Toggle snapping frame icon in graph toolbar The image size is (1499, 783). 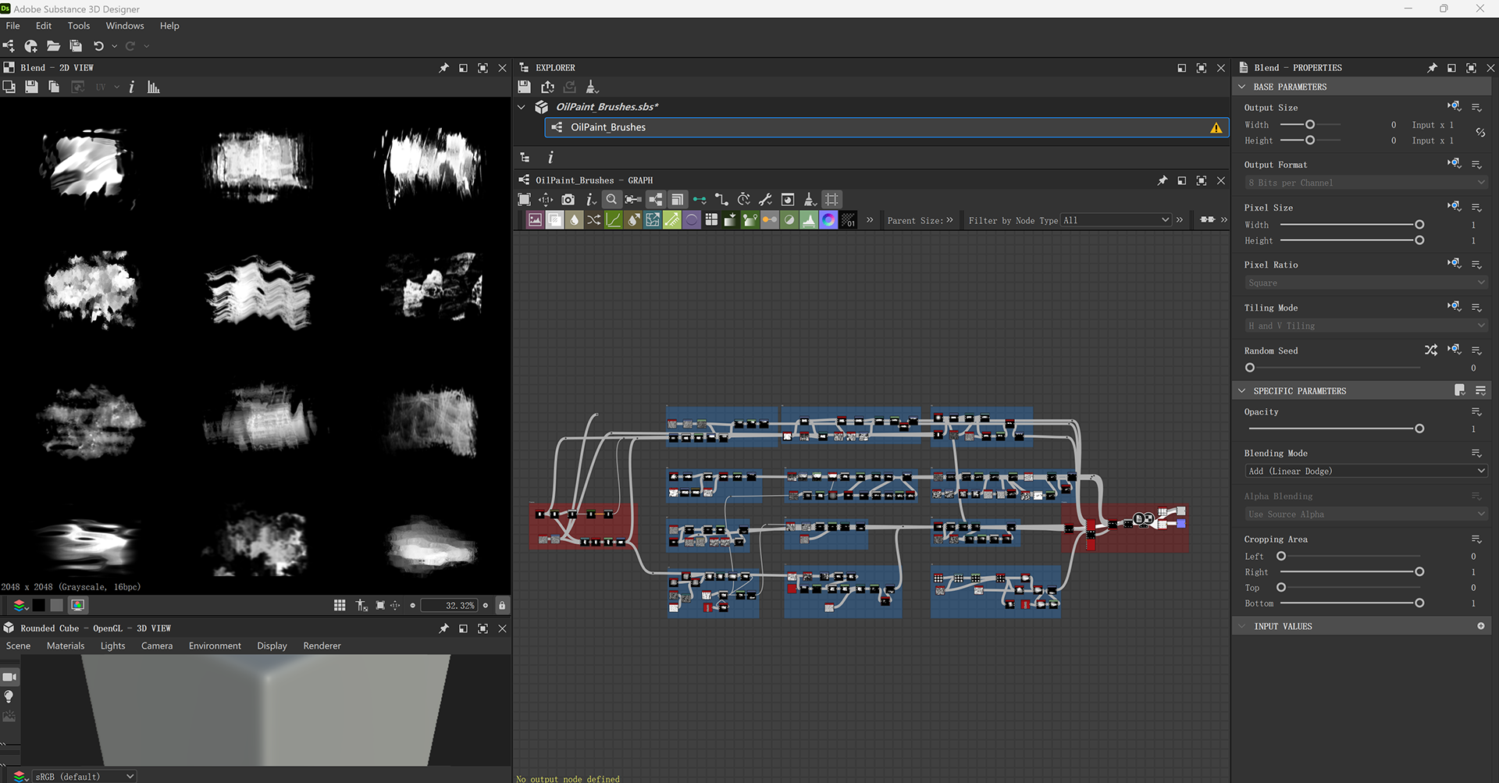click(x=831, y=200)
